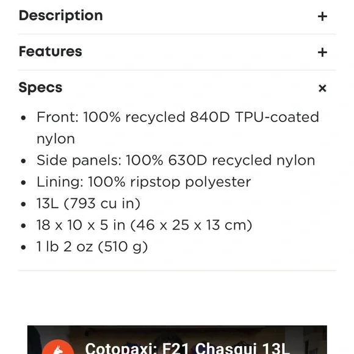Select the 510 g weight value
Viewport: 354px width, 354px height.
123,247
